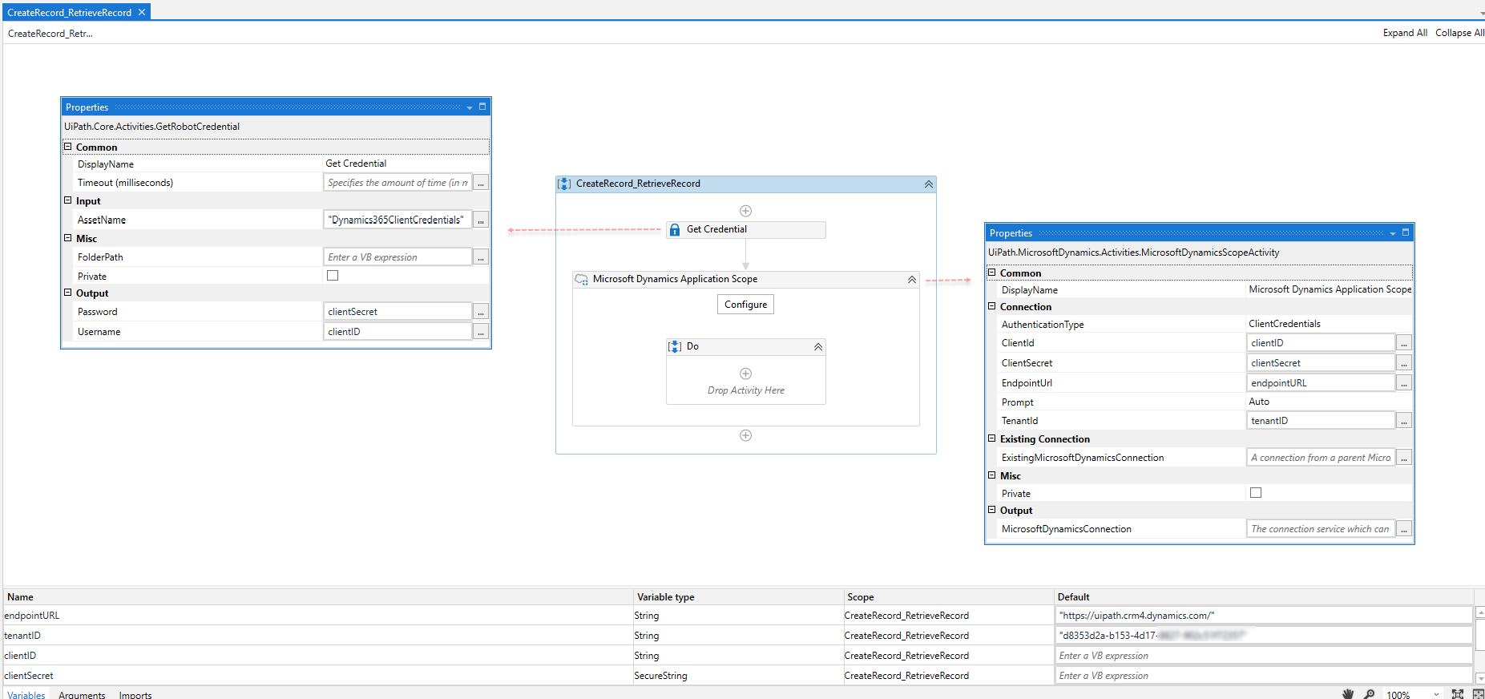Add an activity above Get Credential
This screenshot has width=1485, height=699.
click(x=745, y=211)
